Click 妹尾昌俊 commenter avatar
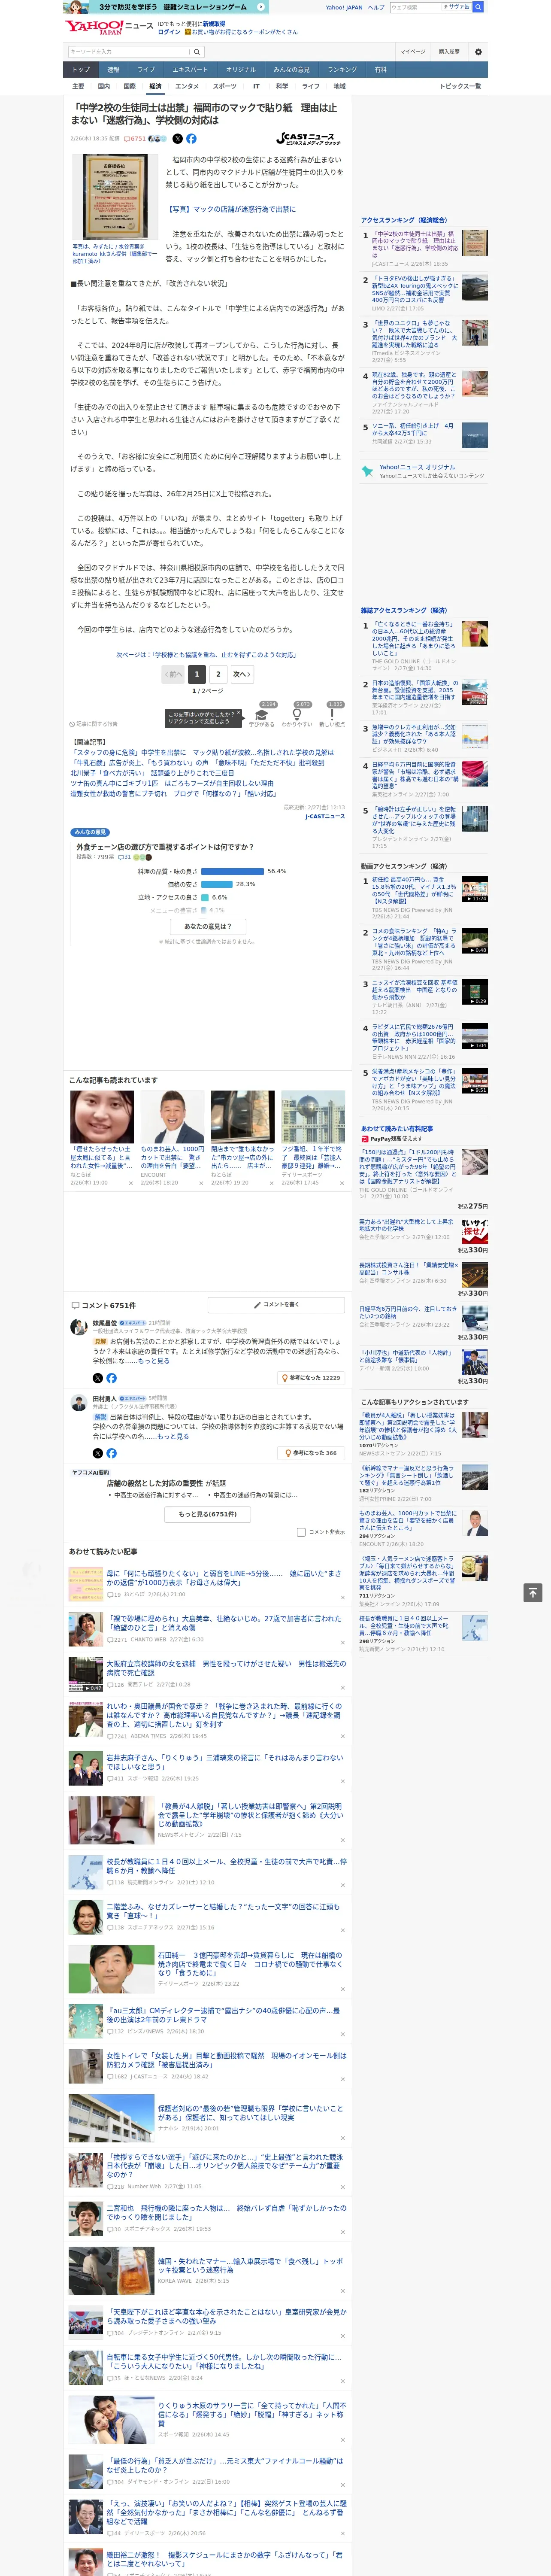551x2576 pixels. pos(78,1327)
